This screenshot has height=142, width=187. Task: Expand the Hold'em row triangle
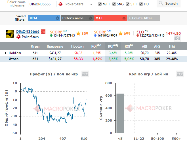tap(6, 53)
